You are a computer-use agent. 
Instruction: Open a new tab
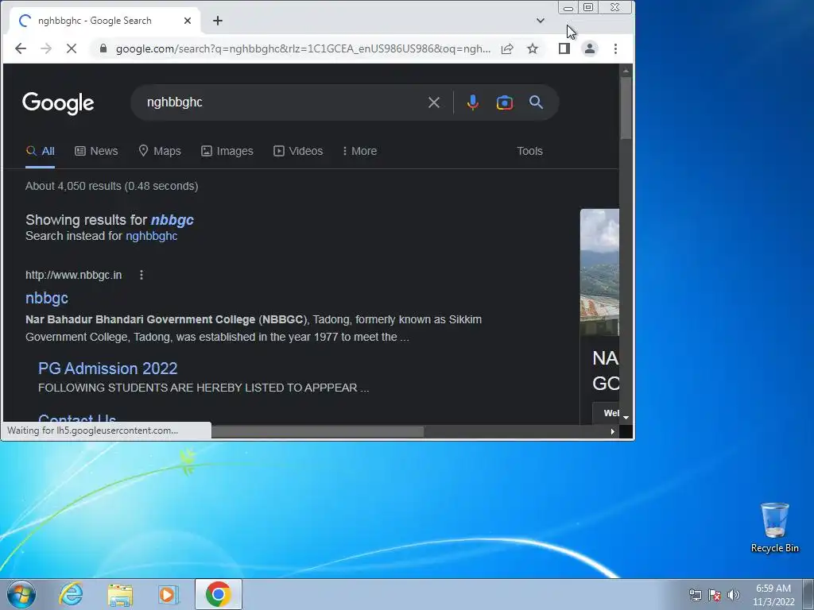coord(218,21)
